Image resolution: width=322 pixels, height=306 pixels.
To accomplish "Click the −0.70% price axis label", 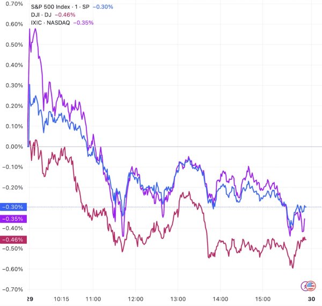I will 12,289.
